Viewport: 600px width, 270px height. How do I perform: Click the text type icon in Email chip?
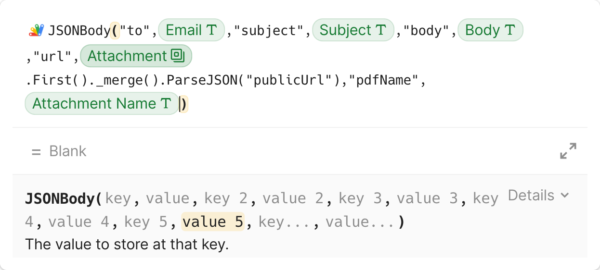click(x=211, y=30)
